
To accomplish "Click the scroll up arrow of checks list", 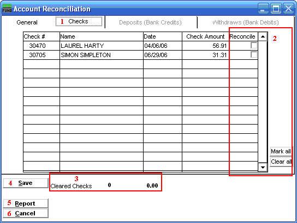I will tap(263, 36).
